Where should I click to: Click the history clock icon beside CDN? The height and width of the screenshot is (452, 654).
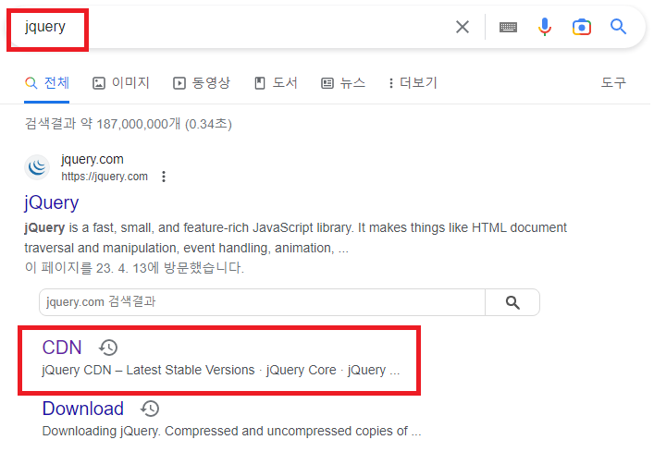pos(108,348)
